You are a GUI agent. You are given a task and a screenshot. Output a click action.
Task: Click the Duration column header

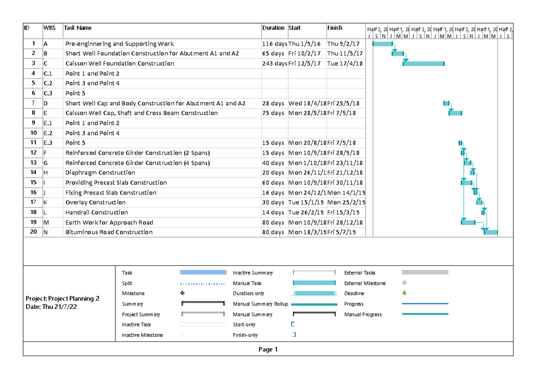[273, 28]
